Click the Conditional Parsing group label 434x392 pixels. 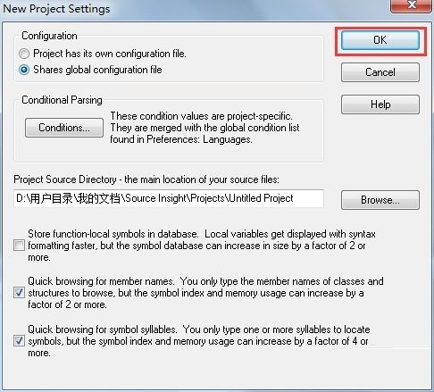62,100
